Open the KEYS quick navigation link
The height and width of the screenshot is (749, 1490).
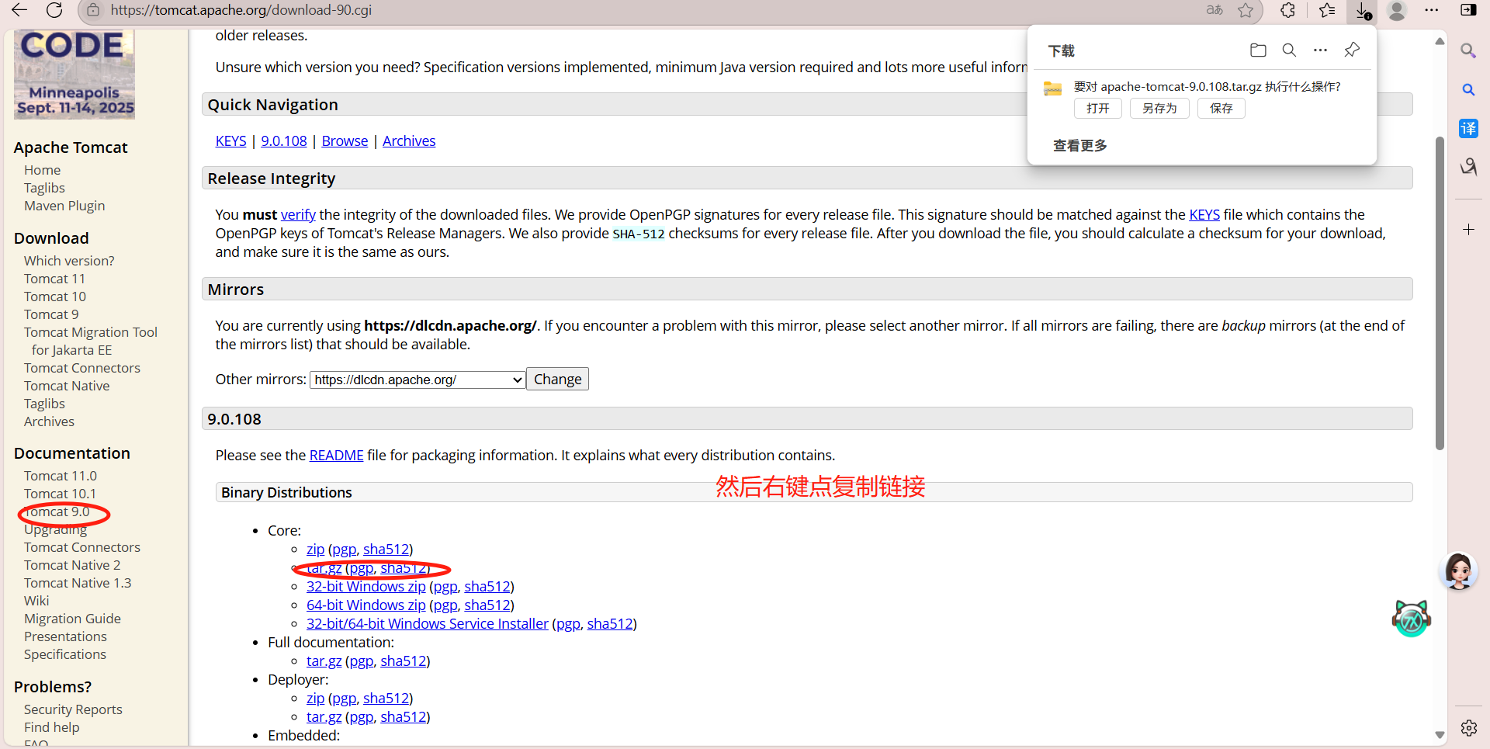click(x=230, y=141)
